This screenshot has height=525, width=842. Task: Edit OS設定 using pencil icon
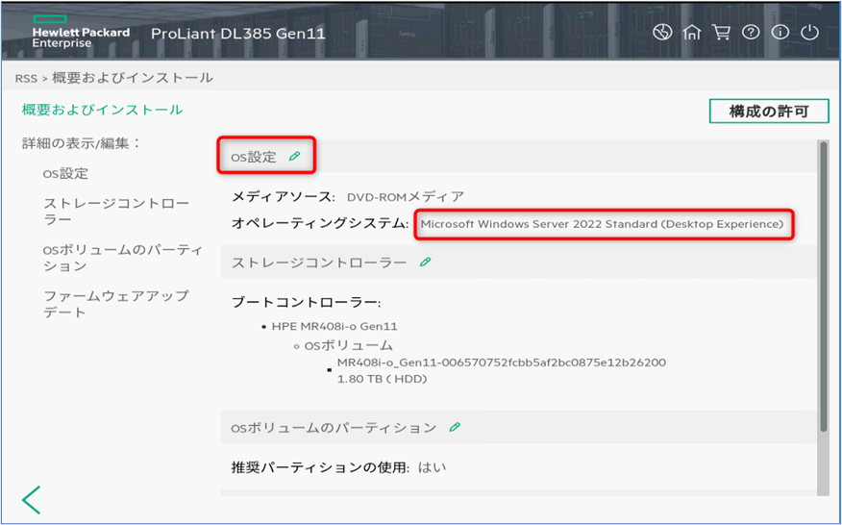coord(295,156)
